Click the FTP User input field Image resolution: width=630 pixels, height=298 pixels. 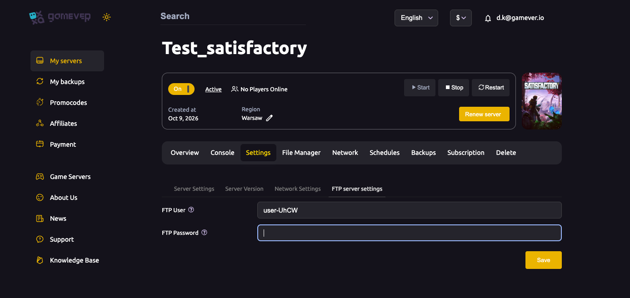click(410, 210)
